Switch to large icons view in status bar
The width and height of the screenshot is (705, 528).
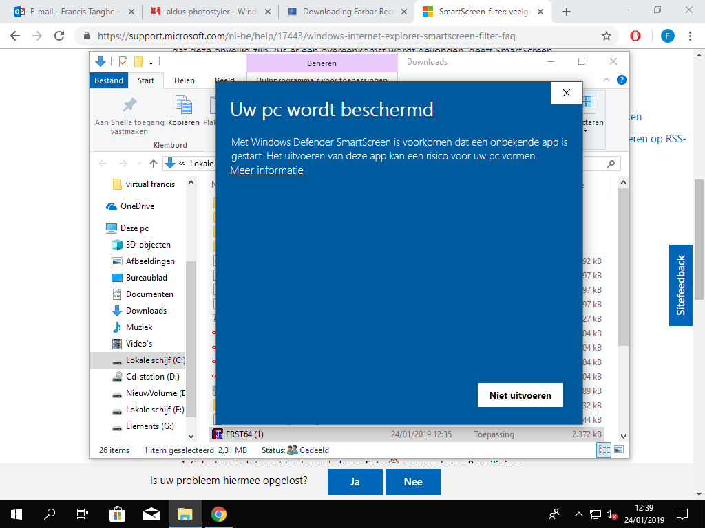point(619,450)
